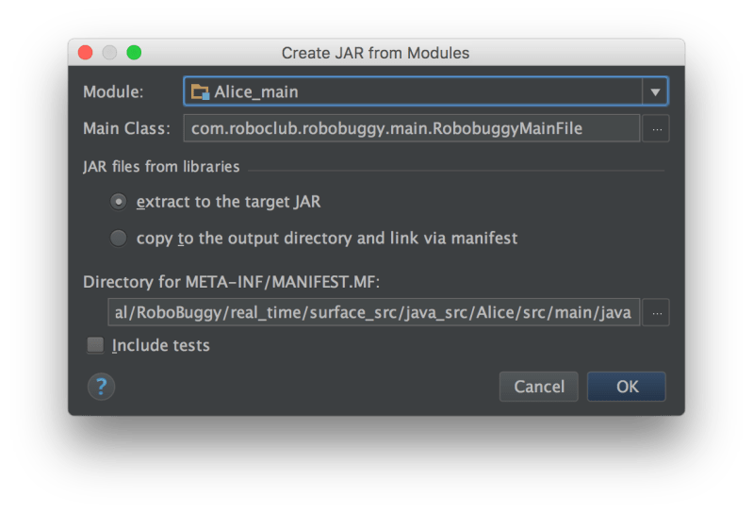Click the Directory for META-INF/MANIFEST.MF: label
The width and height of the screenshot is (753, 513).
click(x=232, y=282)
